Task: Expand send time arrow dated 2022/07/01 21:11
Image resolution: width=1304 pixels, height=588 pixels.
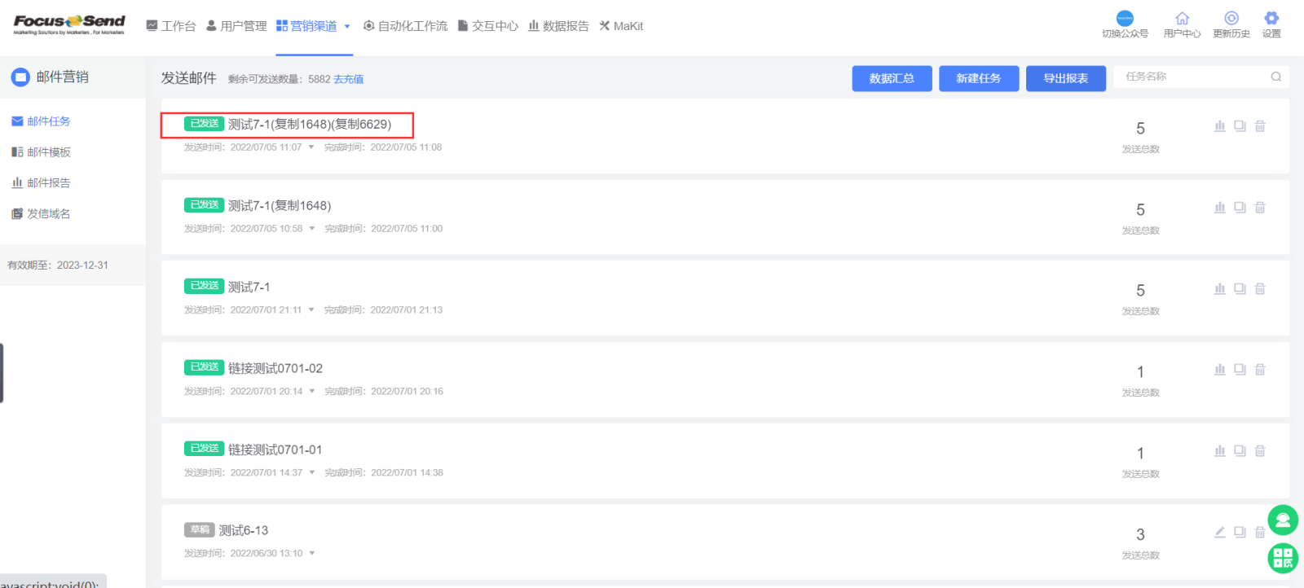Action: coord(311,310)
